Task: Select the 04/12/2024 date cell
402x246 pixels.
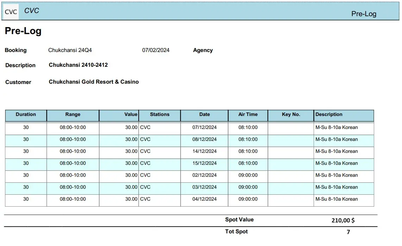Action: point(204,199)
